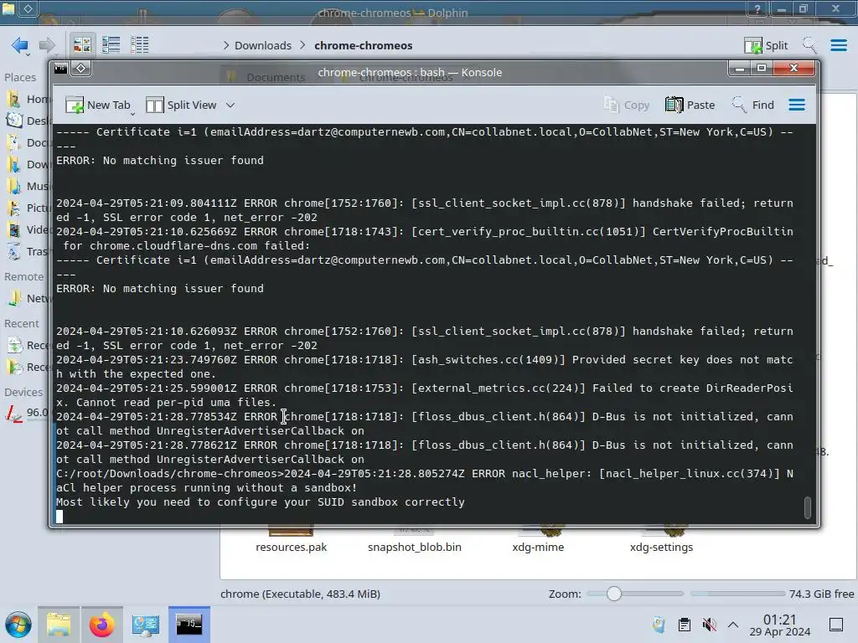Click Show Desktop button in tray

pyautogui.click(x=836, y=625)
